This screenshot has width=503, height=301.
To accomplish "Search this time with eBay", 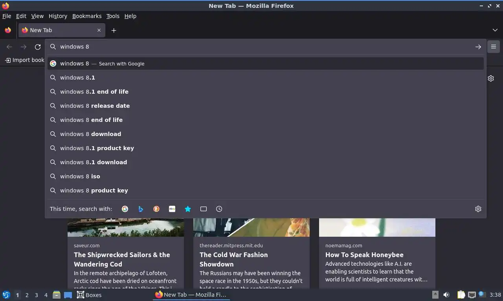I will click(172, 209).
